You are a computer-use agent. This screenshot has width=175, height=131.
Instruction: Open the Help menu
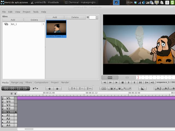(x=43, y=12)
